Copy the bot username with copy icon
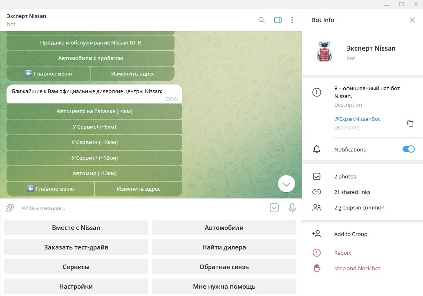Image resolution: width=423 pixels, height=296 pixels. tap(410, 123)
